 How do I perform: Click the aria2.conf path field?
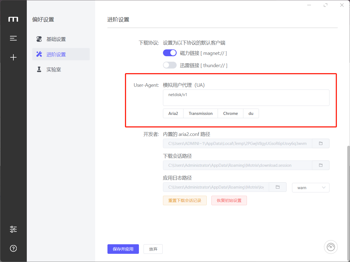tap(238, 143)
